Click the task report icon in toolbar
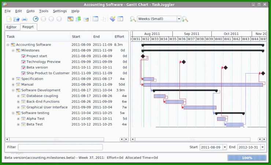The width and height of the screenshot is (271, 165). tap(70, 19)
